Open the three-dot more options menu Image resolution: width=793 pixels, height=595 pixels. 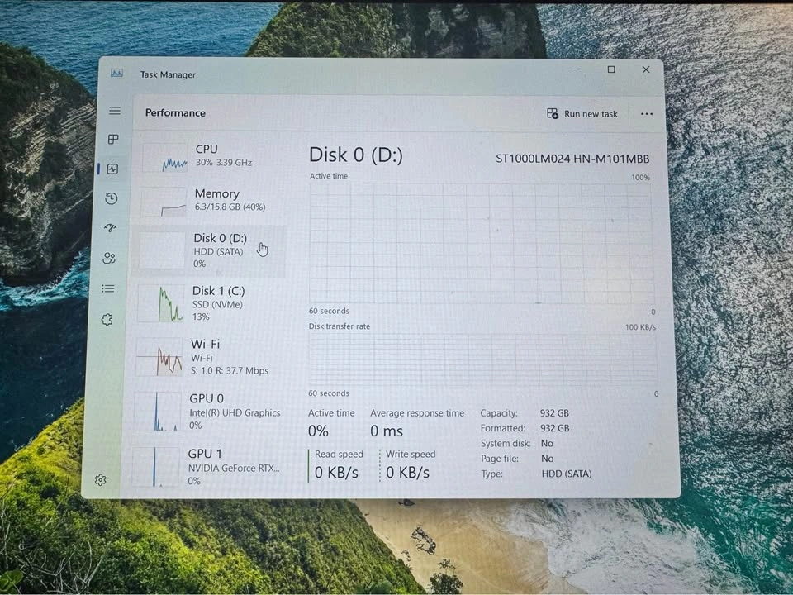(647, 114)
